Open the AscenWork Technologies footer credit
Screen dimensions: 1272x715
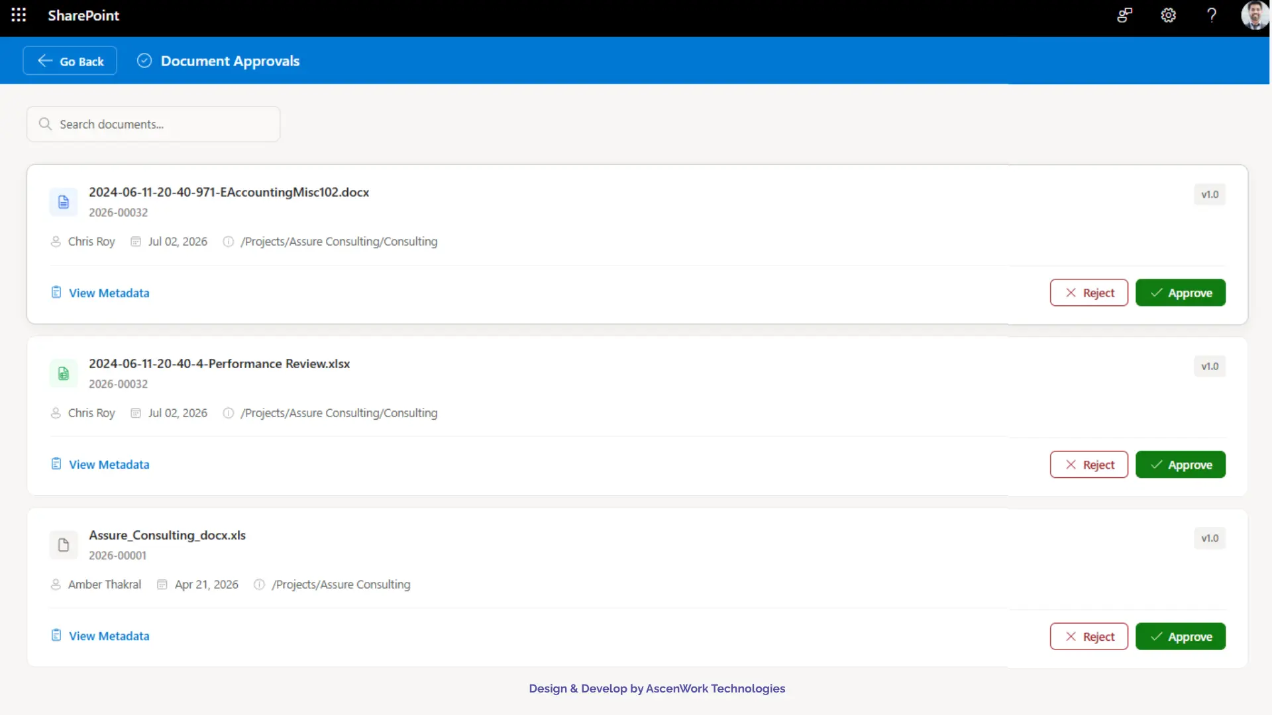pyautogui.click(x=657, y=689)
